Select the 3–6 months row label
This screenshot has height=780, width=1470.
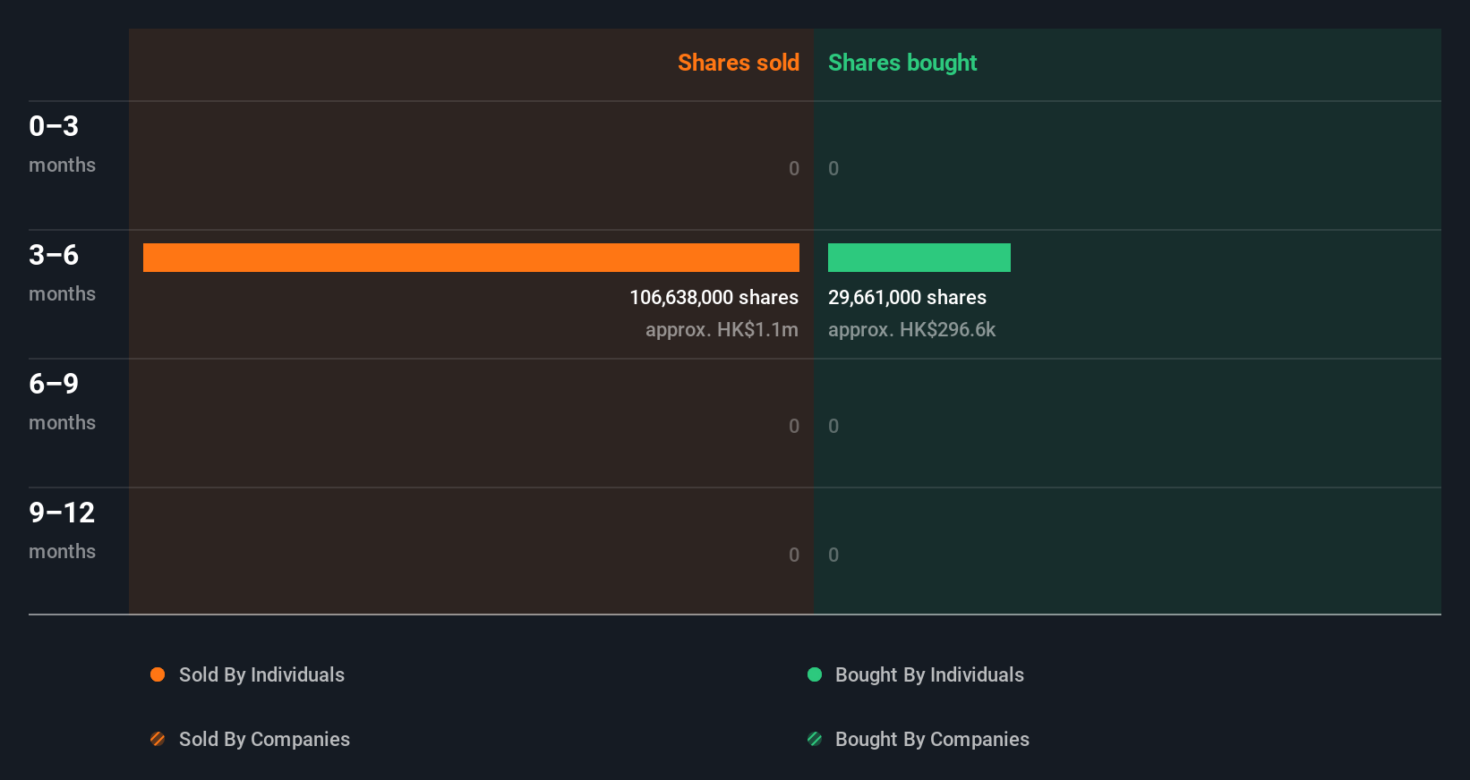click(x=62, y=273)
